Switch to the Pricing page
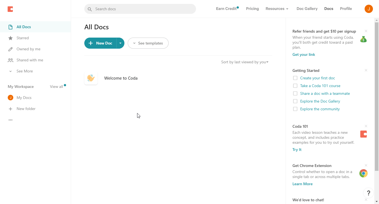The height and width of the screenshot is (204, 379). [252, 9]
